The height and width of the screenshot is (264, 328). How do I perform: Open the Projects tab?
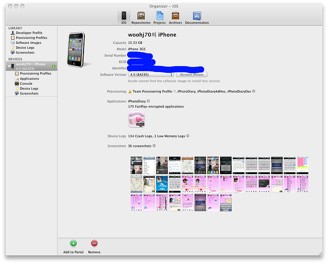tap(159, 18)
